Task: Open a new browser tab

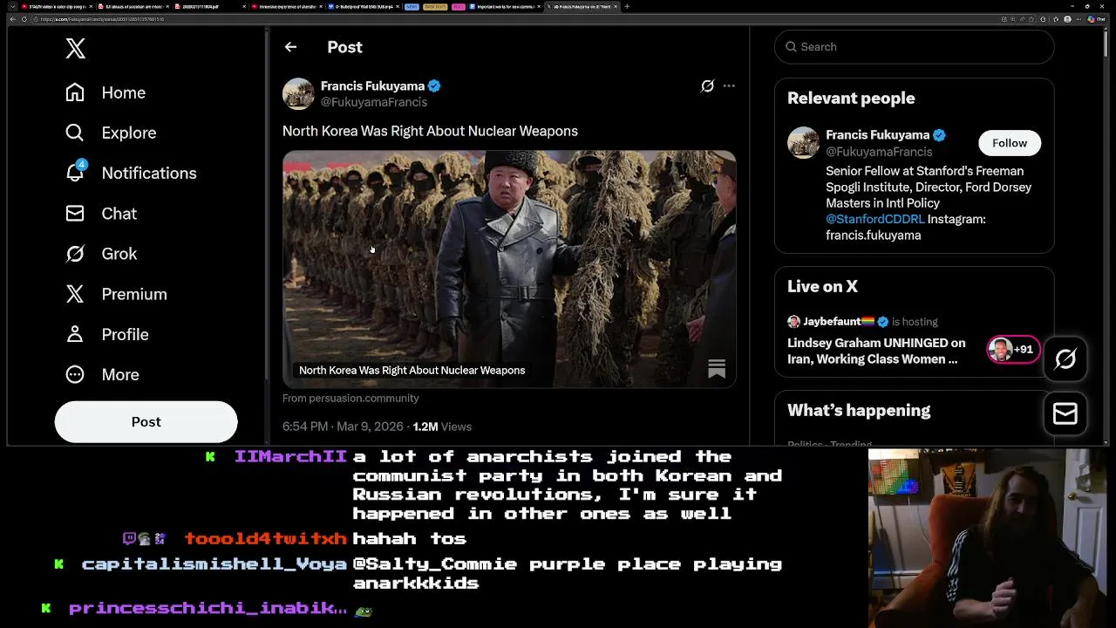Action: (x=628, y=6)
